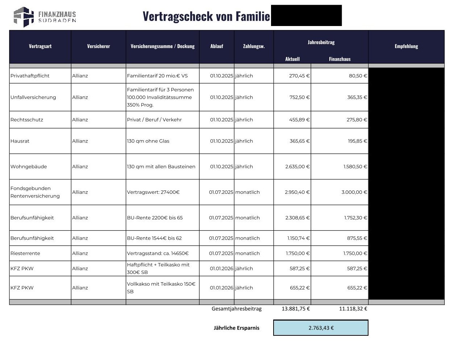Select current premium '2.308,65 €'

pos(297,218)
